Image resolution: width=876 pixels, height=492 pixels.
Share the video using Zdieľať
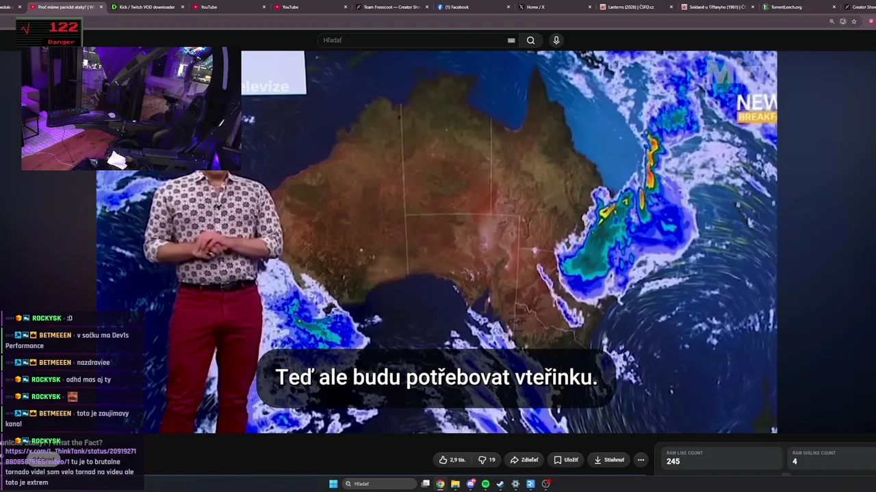pos(524,460)
